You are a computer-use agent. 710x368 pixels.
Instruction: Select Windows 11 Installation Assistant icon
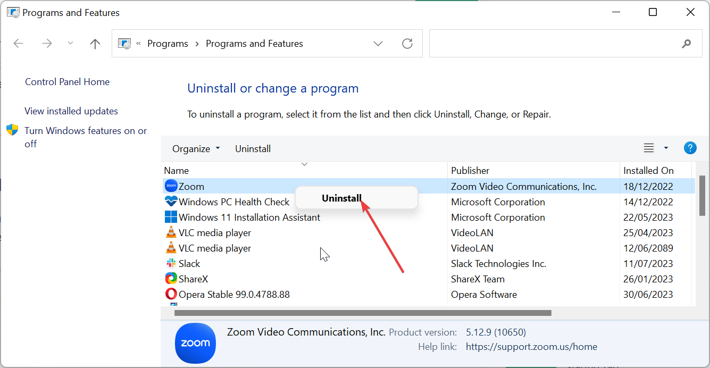pyautogui.click(x=171, y=217)
